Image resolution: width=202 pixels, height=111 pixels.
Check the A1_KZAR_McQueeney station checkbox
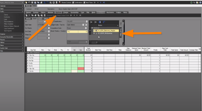[x=96, y=33]
